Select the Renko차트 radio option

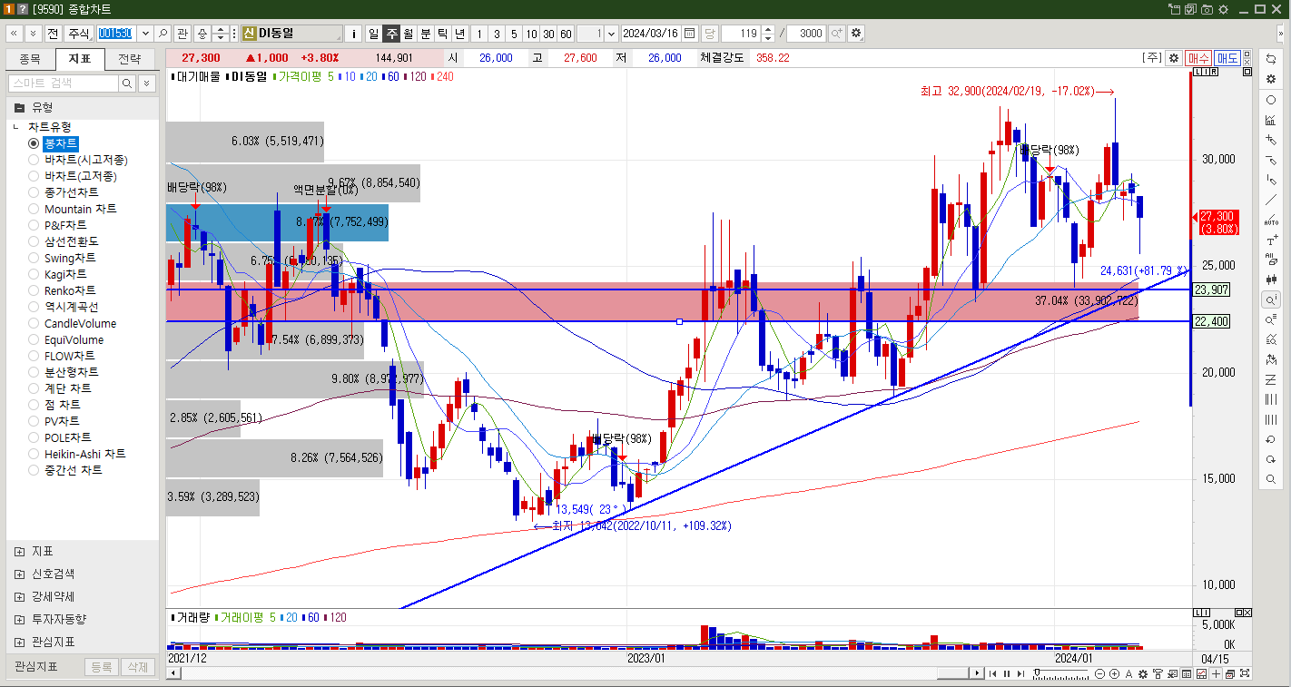click(x=62, y=290)
